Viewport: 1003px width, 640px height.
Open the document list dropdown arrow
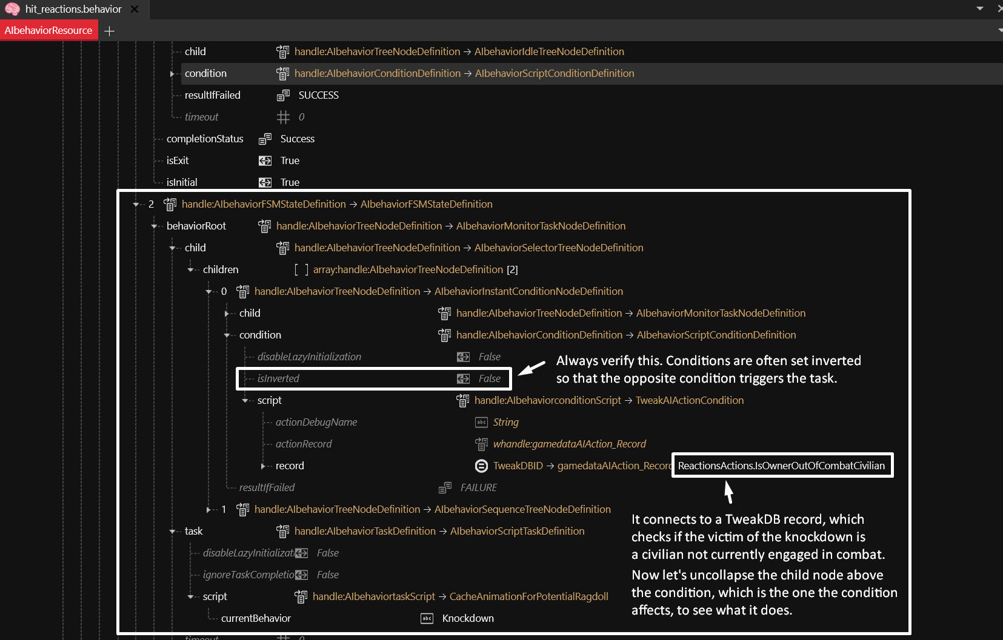(x=979, y=8)
